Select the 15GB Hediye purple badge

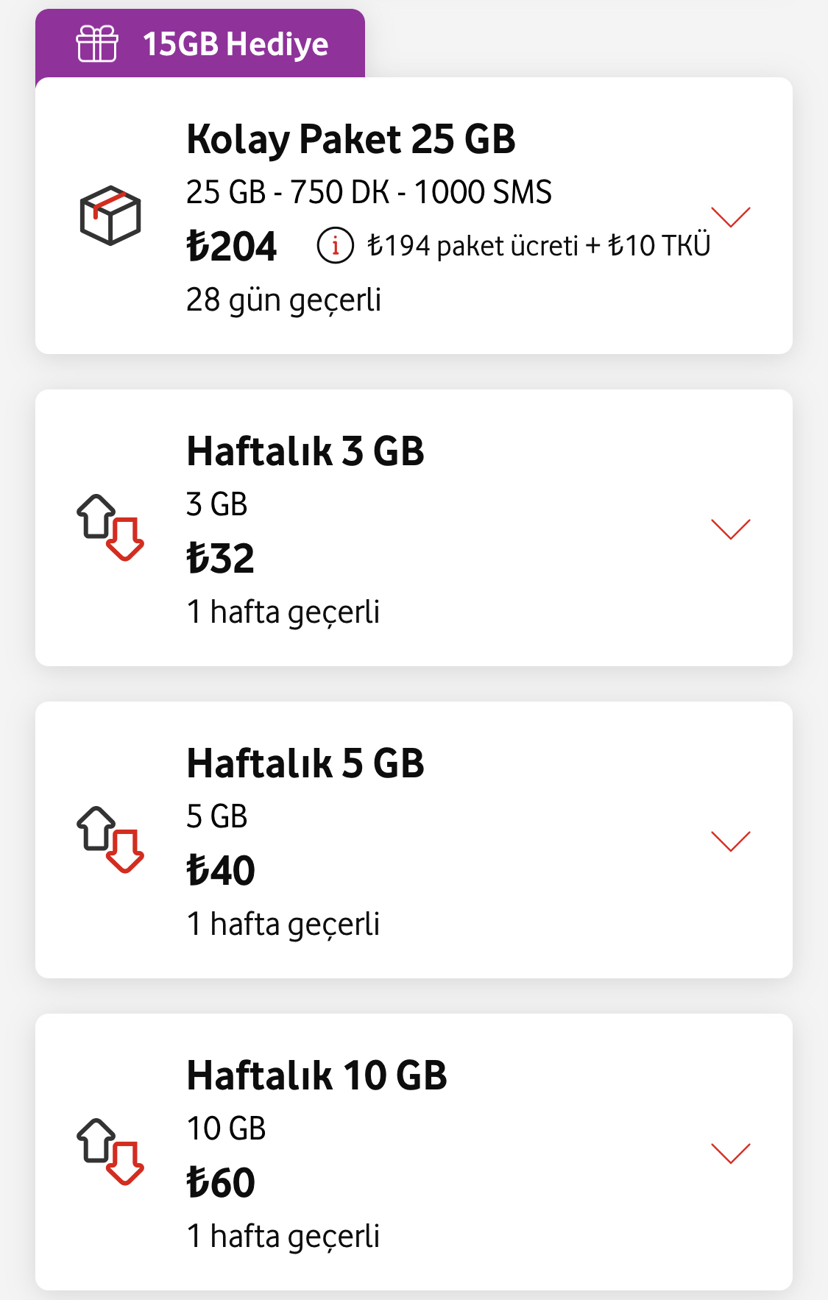(200, 43)
